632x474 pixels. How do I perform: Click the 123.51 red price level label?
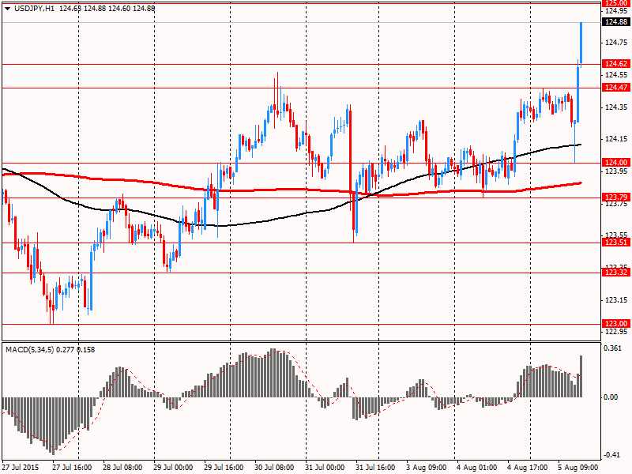pos(616,243)
